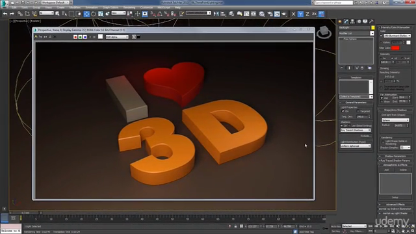Open the Sphere emit shape dropdown
The image size is (416, 234).
[x=395, y=120]
